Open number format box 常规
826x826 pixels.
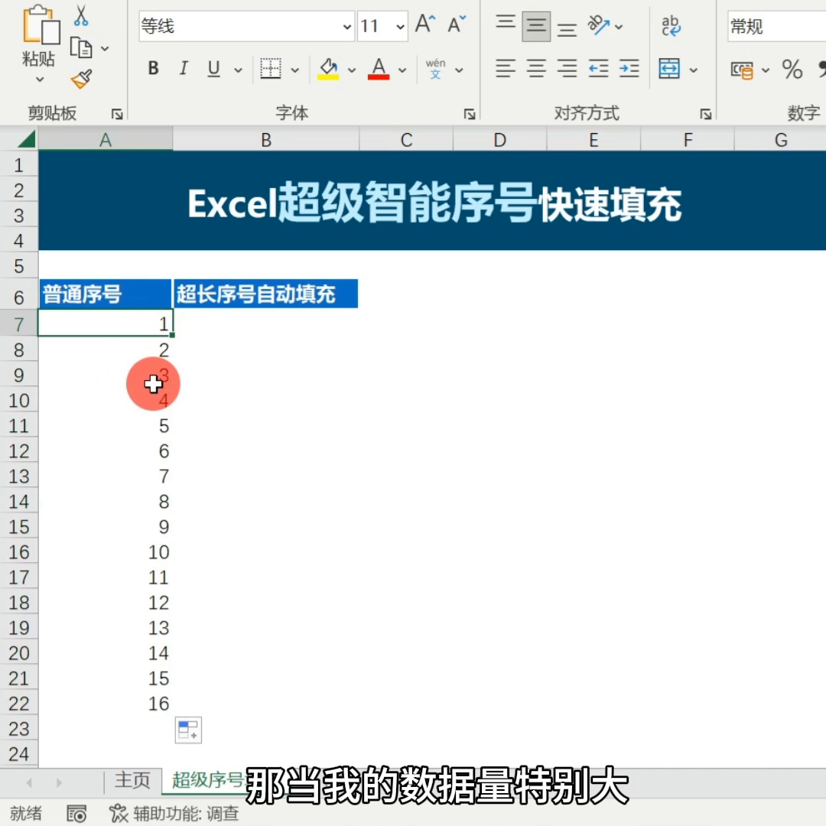pos(776,26)
